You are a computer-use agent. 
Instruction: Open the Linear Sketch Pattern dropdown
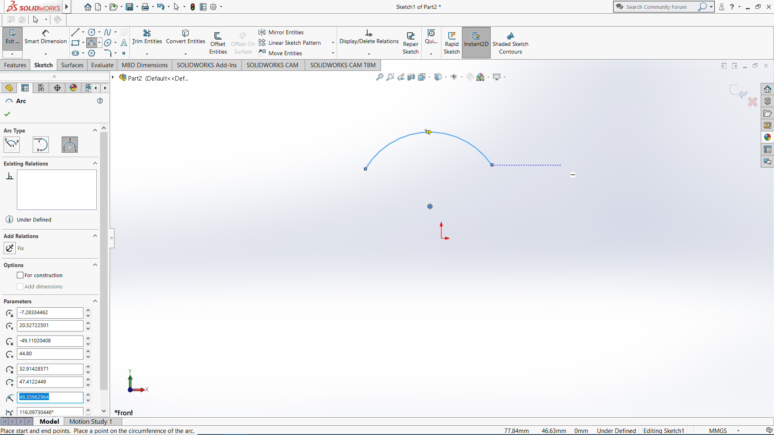tap(333, 42)
